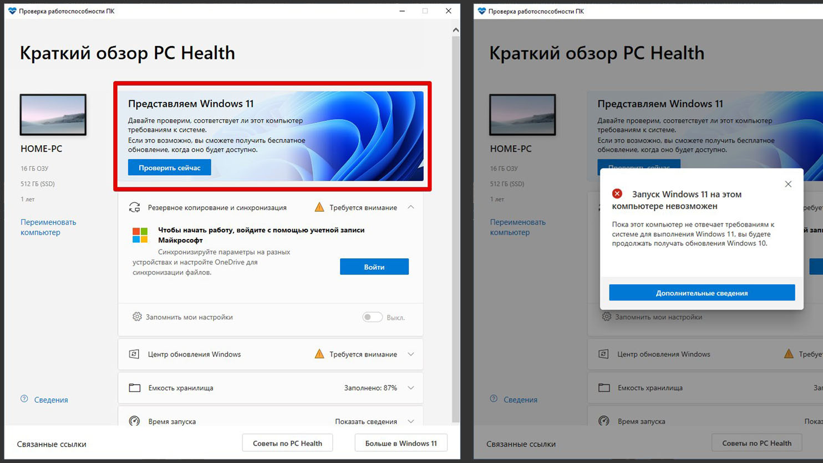Image resolution: width=823 pixels, height=463 pixels.
Task: Click the red error icon in the dialog
Action: tap(617, 194)
